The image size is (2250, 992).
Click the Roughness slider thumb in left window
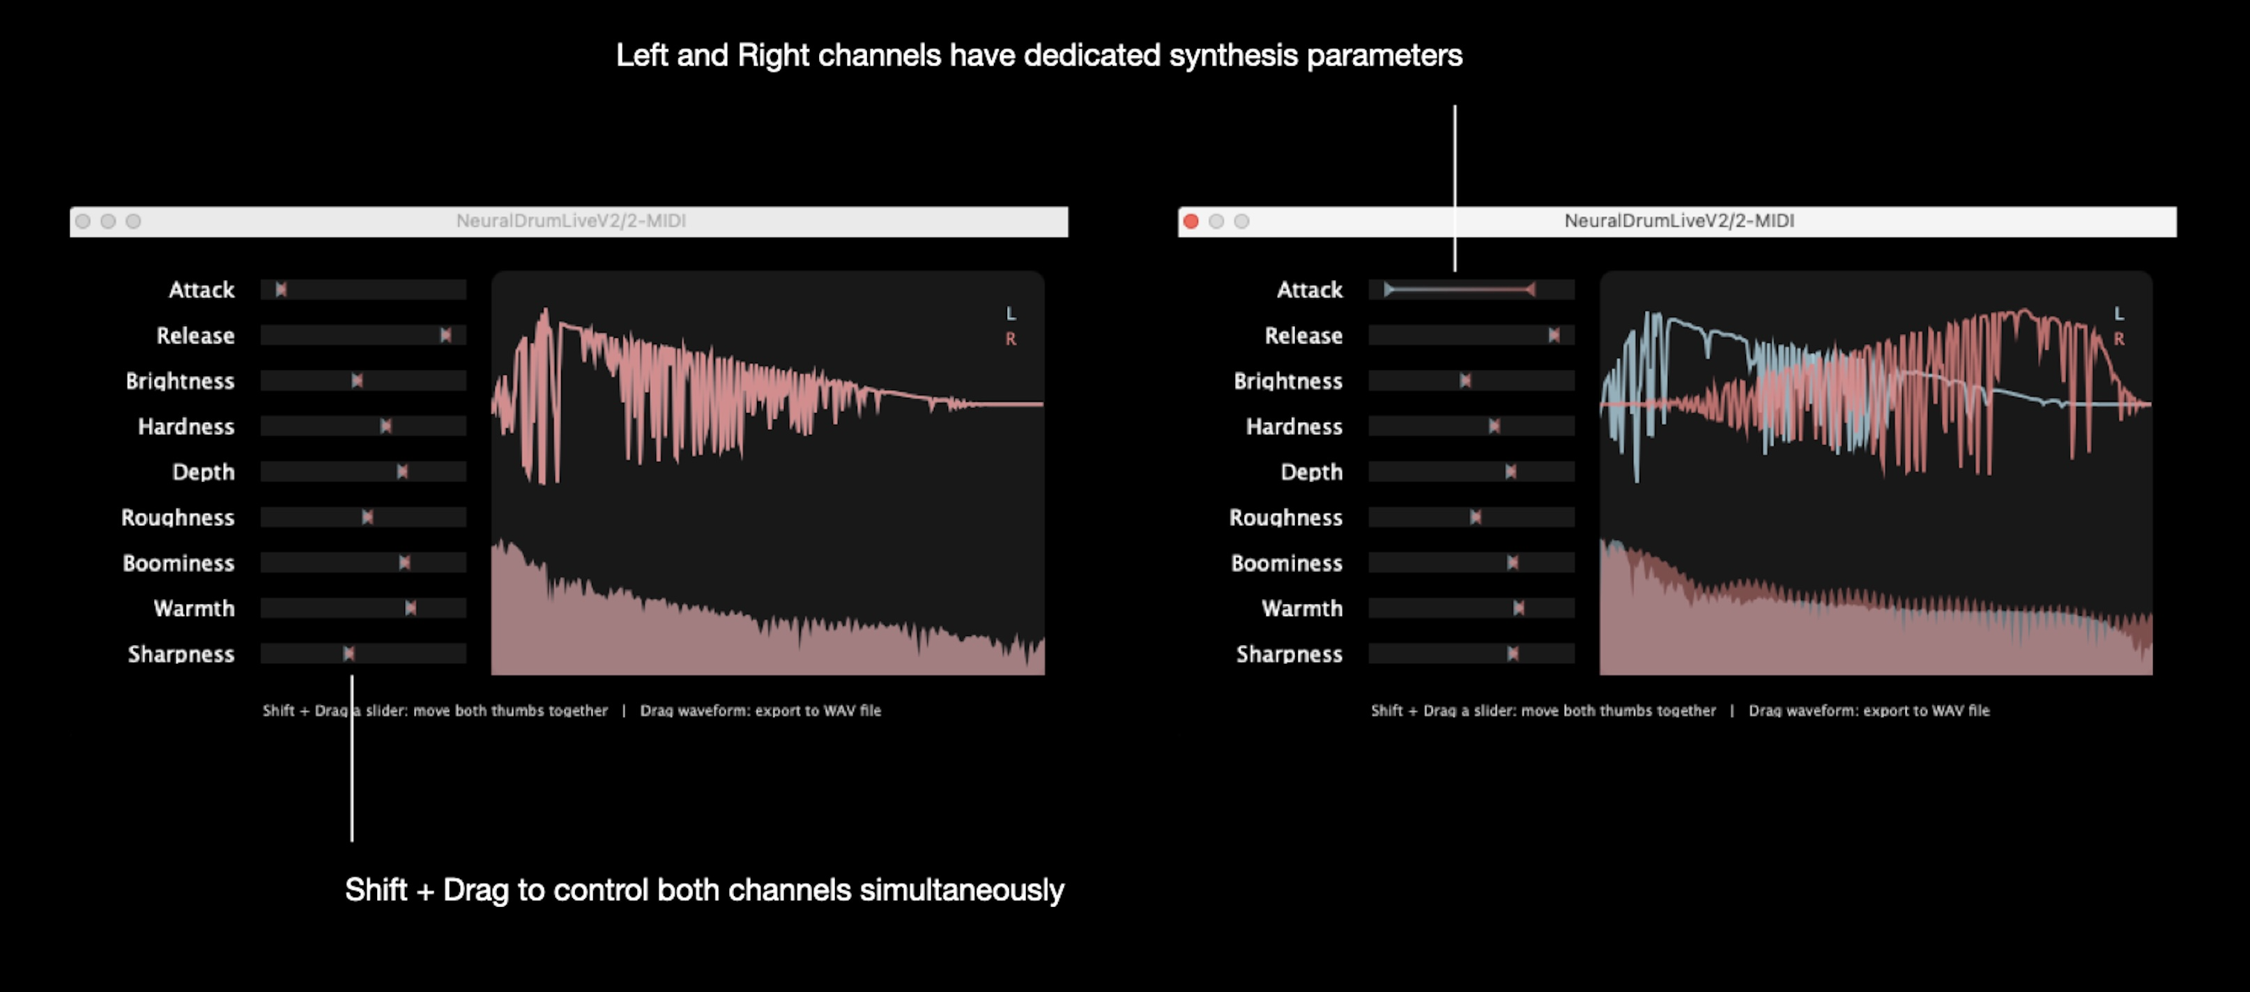368,517
